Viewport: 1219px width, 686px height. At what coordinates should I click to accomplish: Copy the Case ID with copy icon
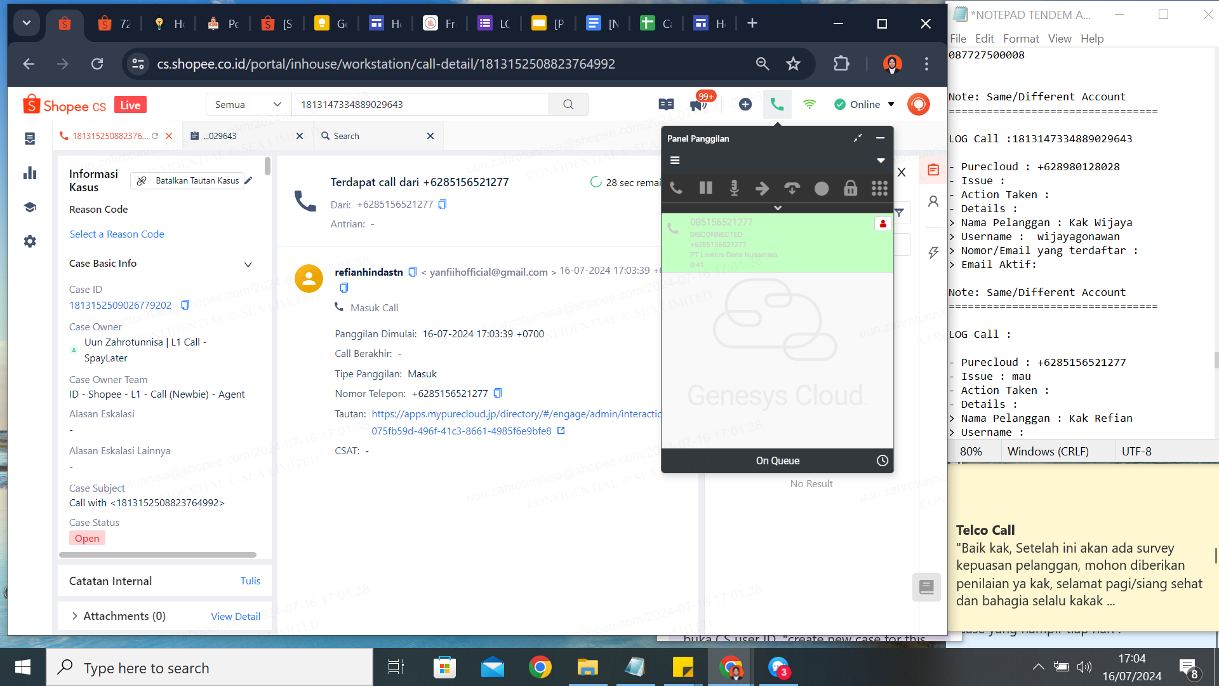185,305
